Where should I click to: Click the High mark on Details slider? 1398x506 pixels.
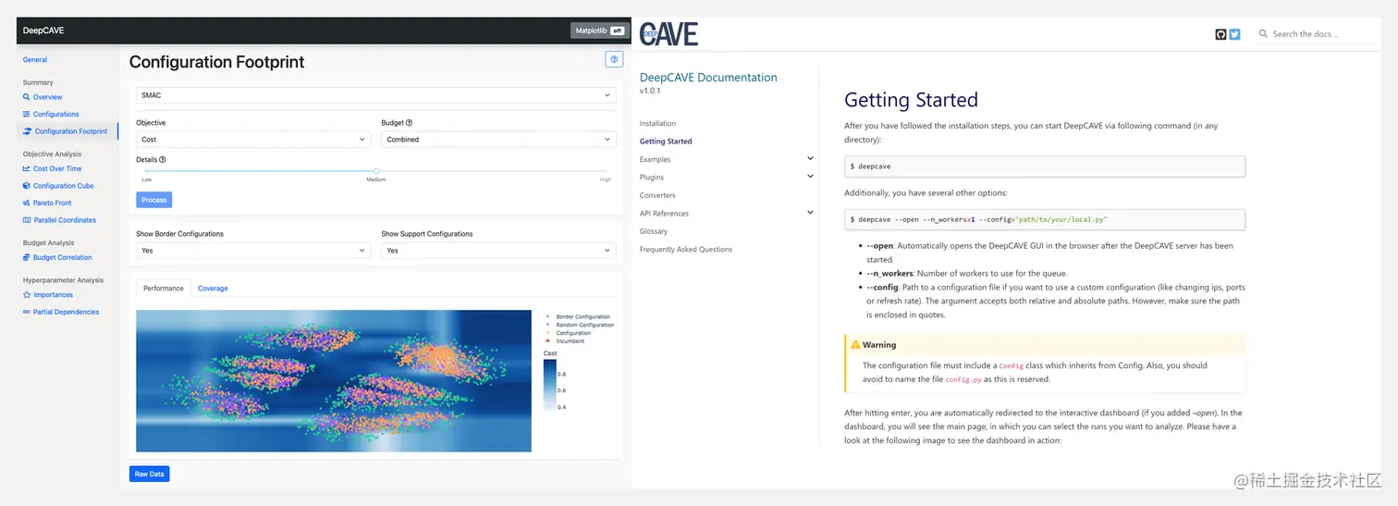(606, 179)
